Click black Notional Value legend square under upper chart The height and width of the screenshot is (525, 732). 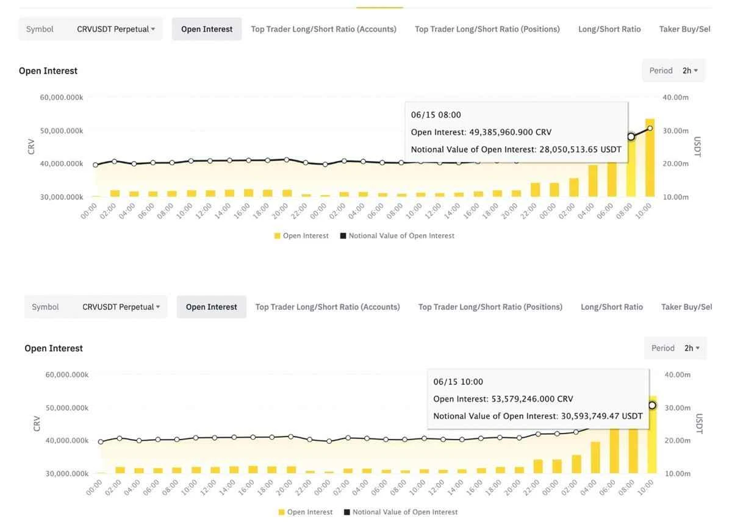pyautogui.click(x=343, y=236)
